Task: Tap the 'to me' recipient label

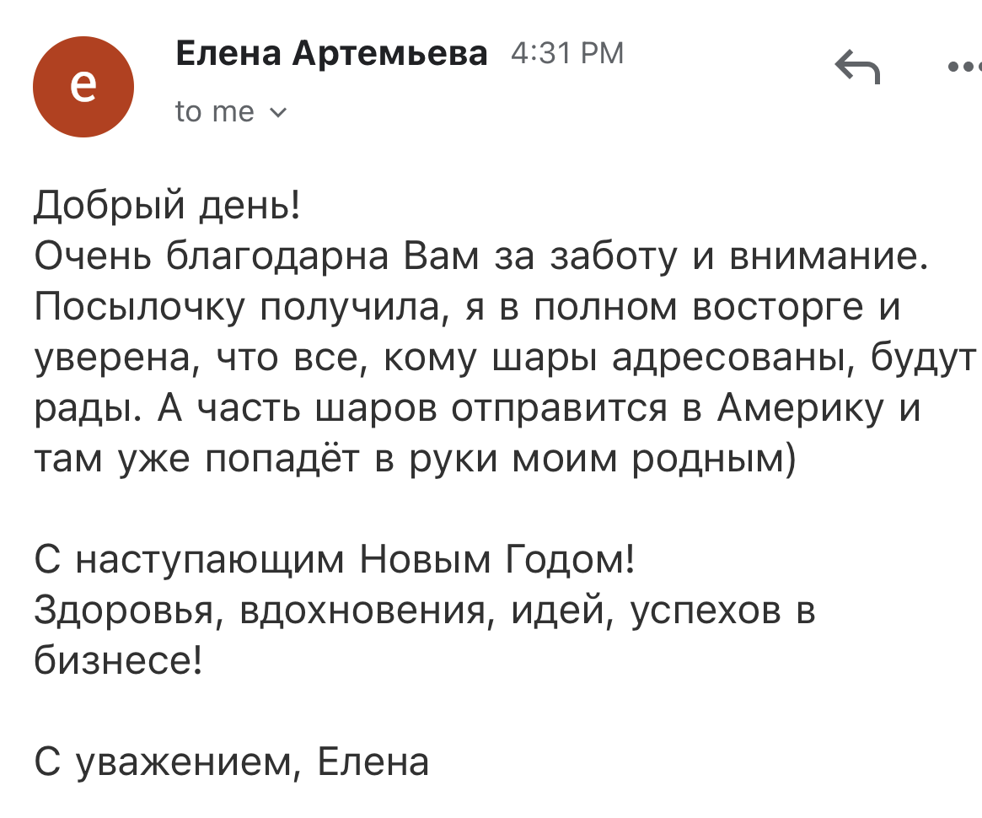Action: tap(215, 112)
